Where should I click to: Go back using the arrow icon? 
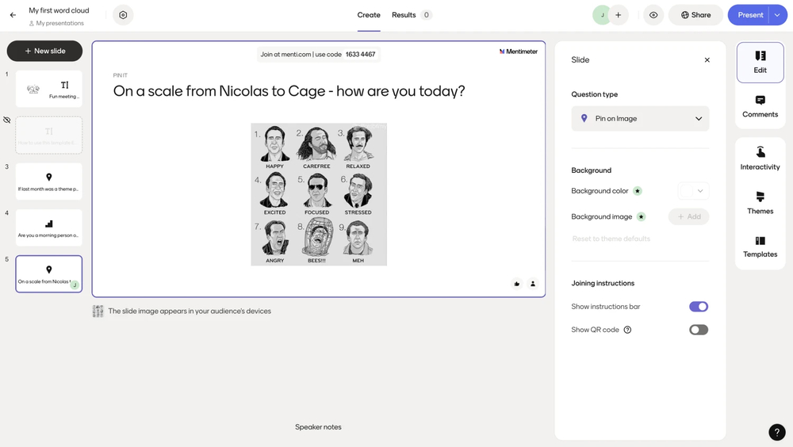(x=13, y=15)
